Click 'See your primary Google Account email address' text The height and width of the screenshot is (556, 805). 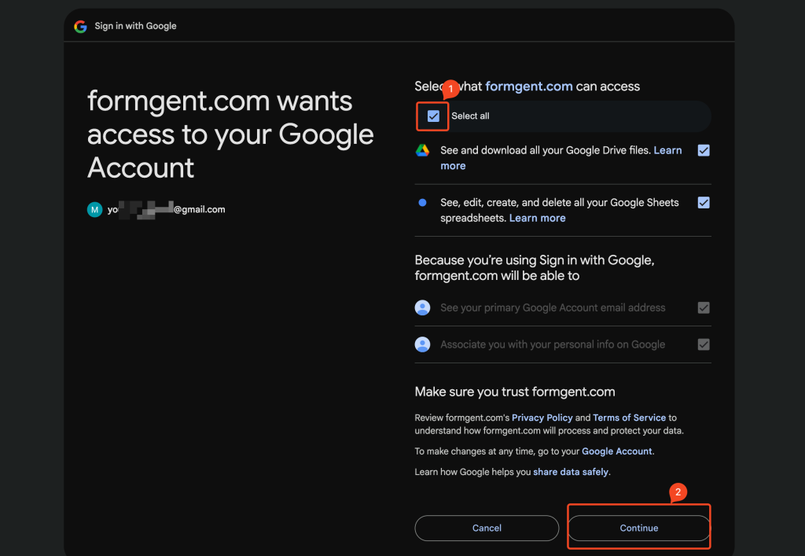pyautogui.click(x=553, y=307)
